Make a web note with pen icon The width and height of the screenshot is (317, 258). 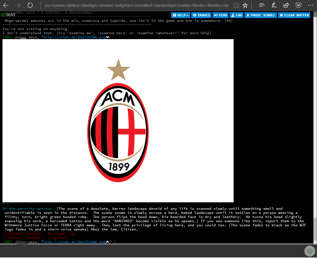point(274,5)
